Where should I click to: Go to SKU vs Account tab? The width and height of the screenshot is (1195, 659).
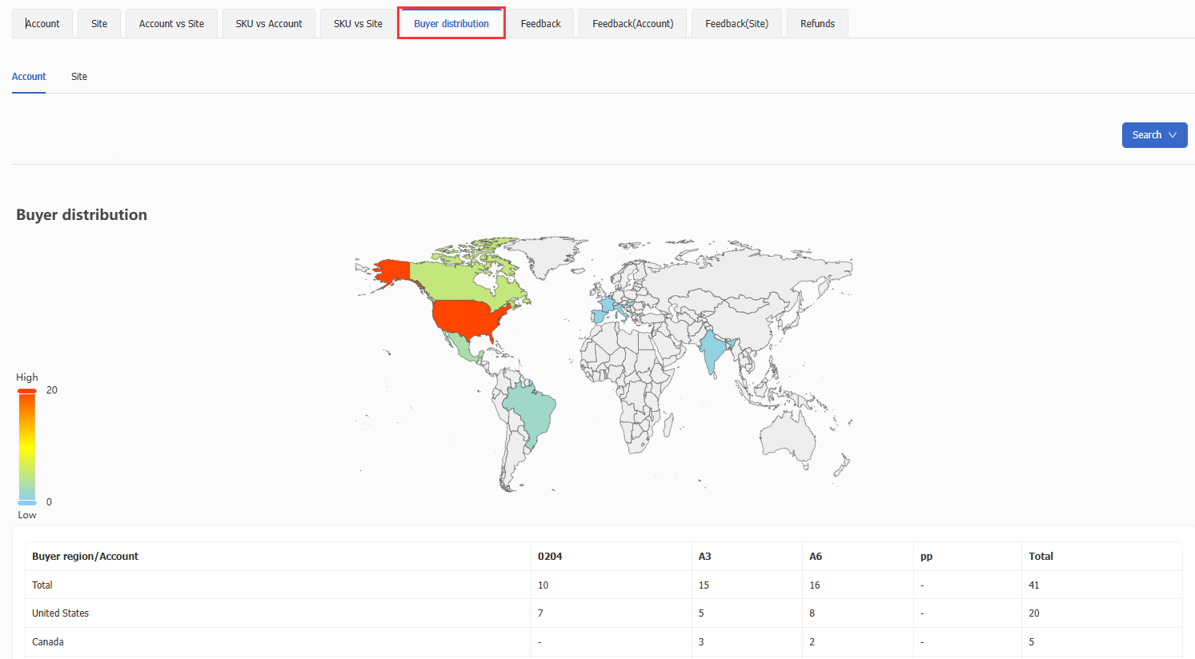(269, 24)
